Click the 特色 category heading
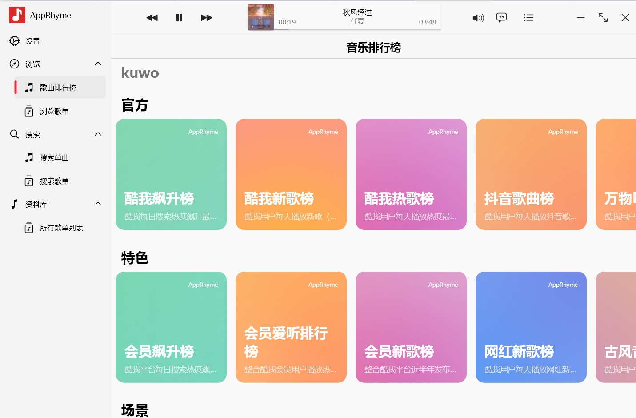The width and height of the screenshot is (636, 418). [x=135, y=258]
